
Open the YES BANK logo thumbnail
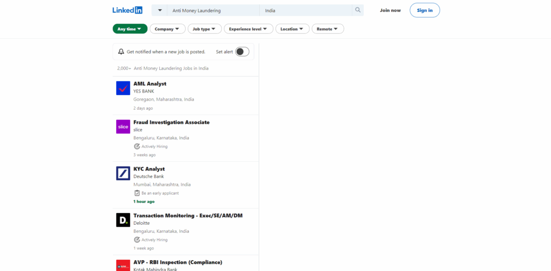[x=123, y=88]
